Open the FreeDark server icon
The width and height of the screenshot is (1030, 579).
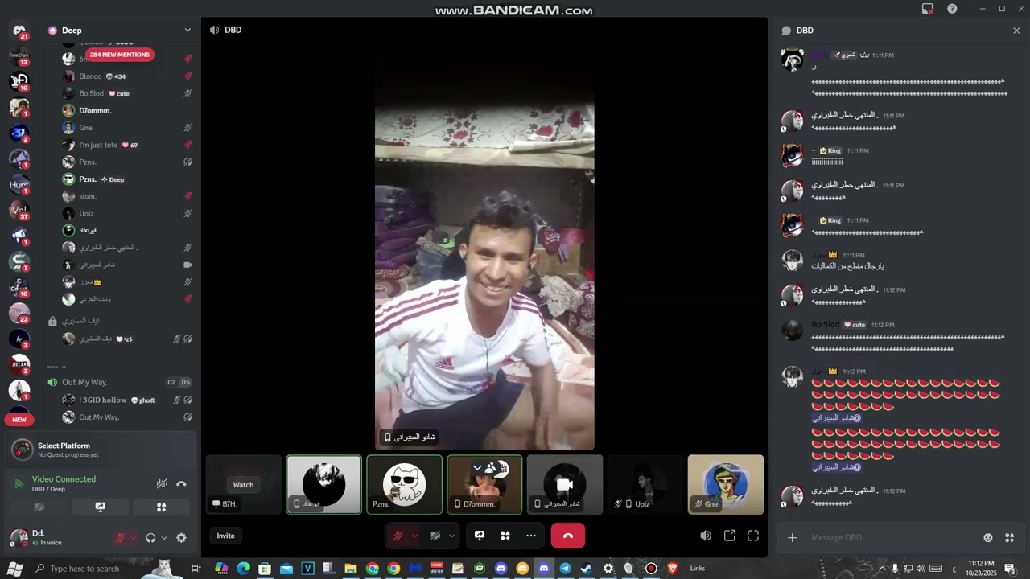(x=19, y=56)
